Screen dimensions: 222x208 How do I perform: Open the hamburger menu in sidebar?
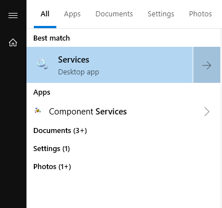coord(13,15)
